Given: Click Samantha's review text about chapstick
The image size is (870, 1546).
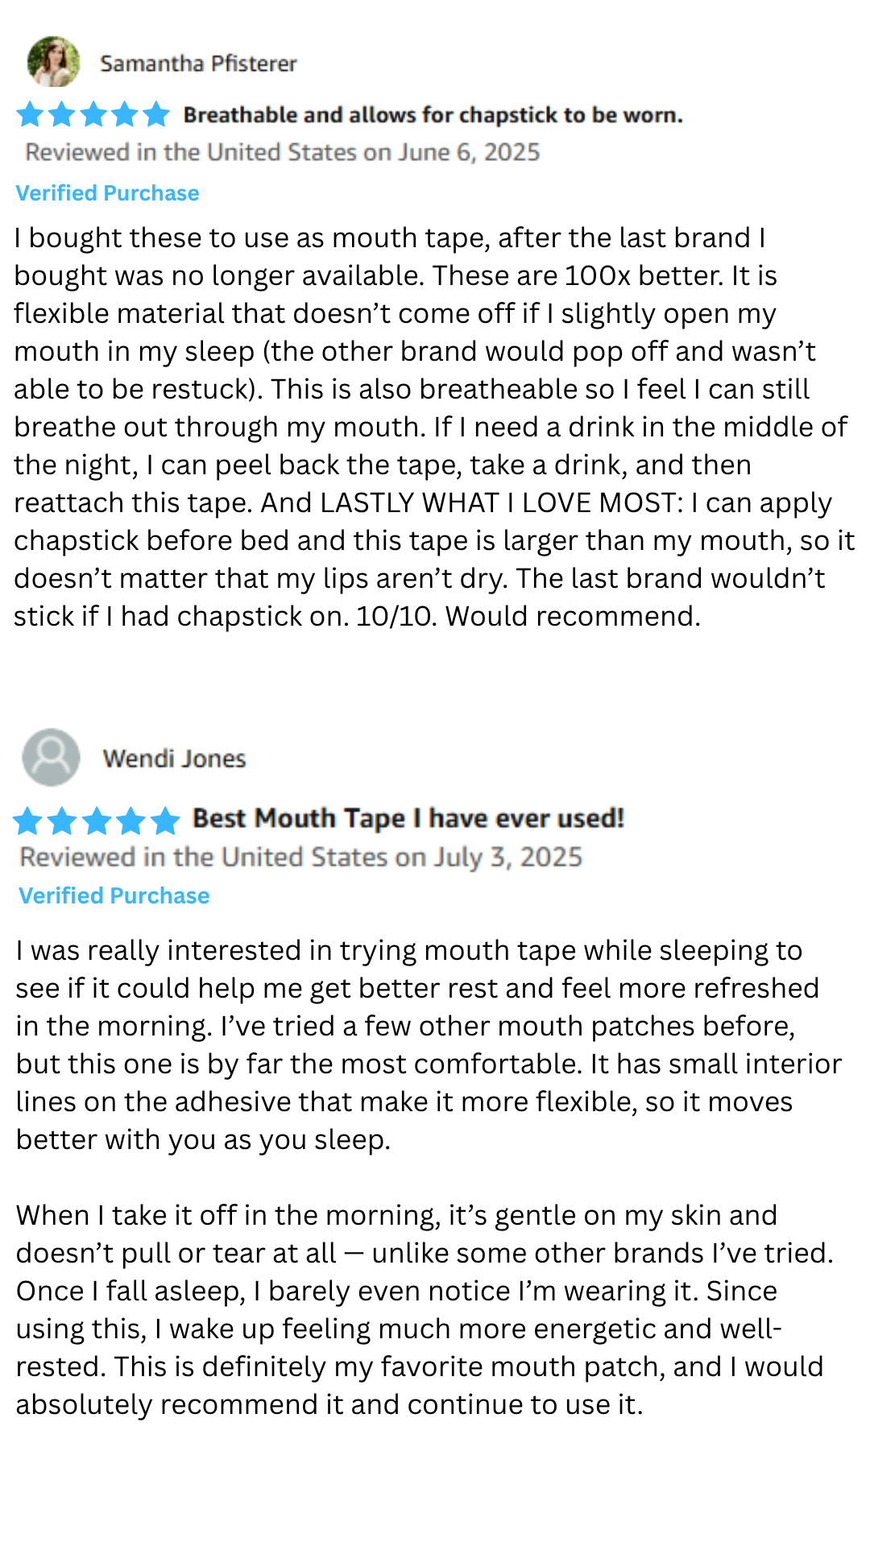Looking at the screenshot, I should click(x=433, y=427).
